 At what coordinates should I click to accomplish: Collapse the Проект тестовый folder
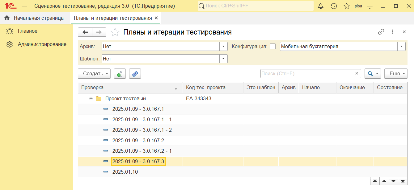click(x=91, y=99)
